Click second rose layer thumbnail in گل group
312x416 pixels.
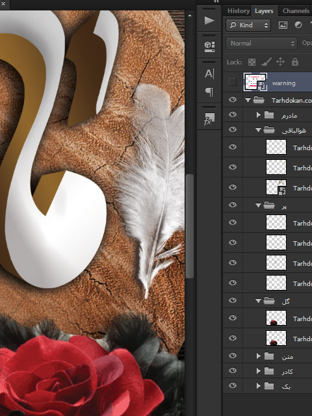click(x=276, y=338)
